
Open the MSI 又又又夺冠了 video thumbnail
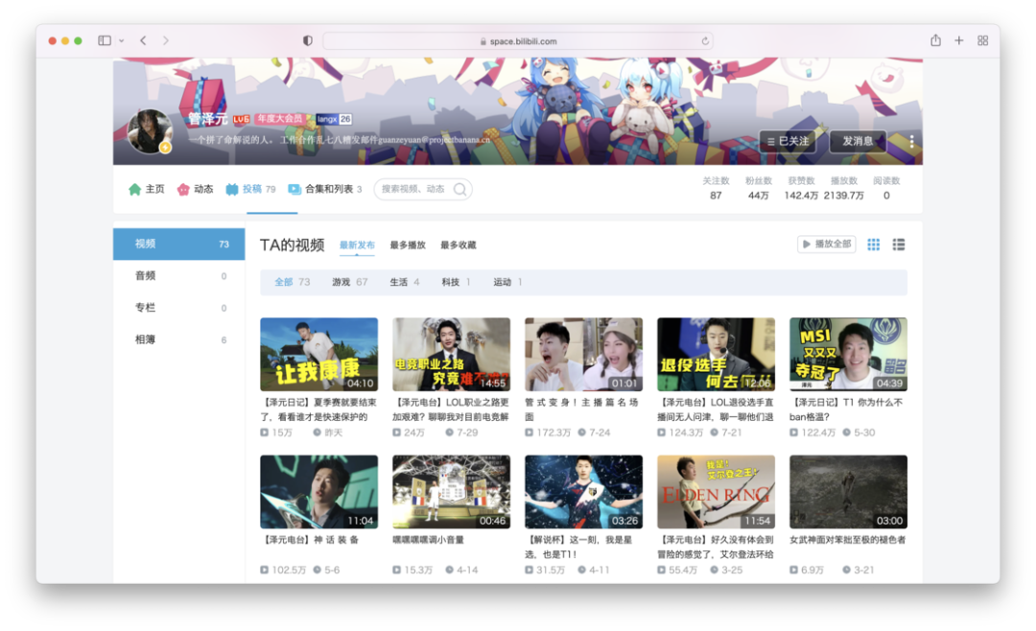pyautogui.click(x=848, y=355)
